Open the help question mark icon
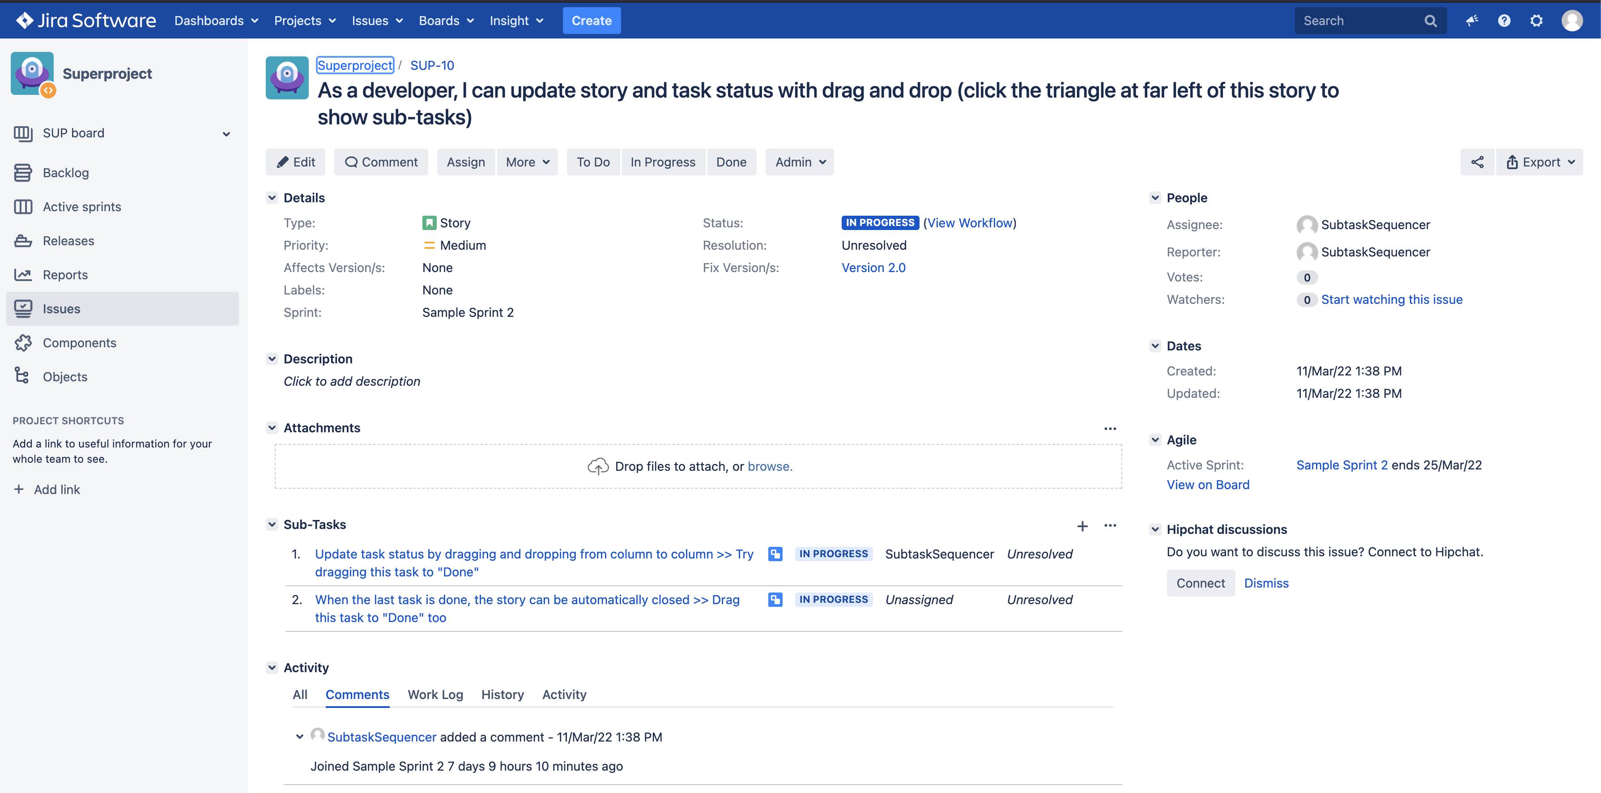Image resolution: width=1601 pixels, height=793 pixels. [x=1503, y=21]
